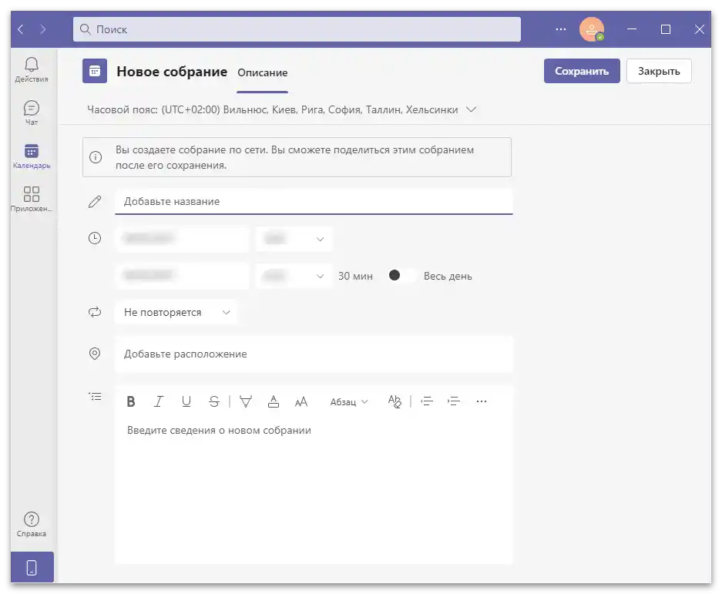The height and width of the screenshot is (594, 722).
Task: Go forward with the right arrow
Action: tap(43, 29)
